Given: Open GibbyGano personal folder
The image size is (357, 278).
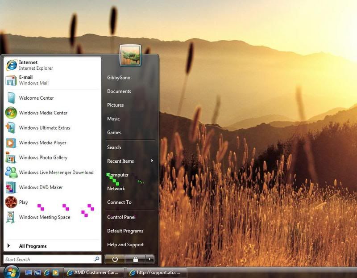Looking at the screenshot, I should point(119,77).
